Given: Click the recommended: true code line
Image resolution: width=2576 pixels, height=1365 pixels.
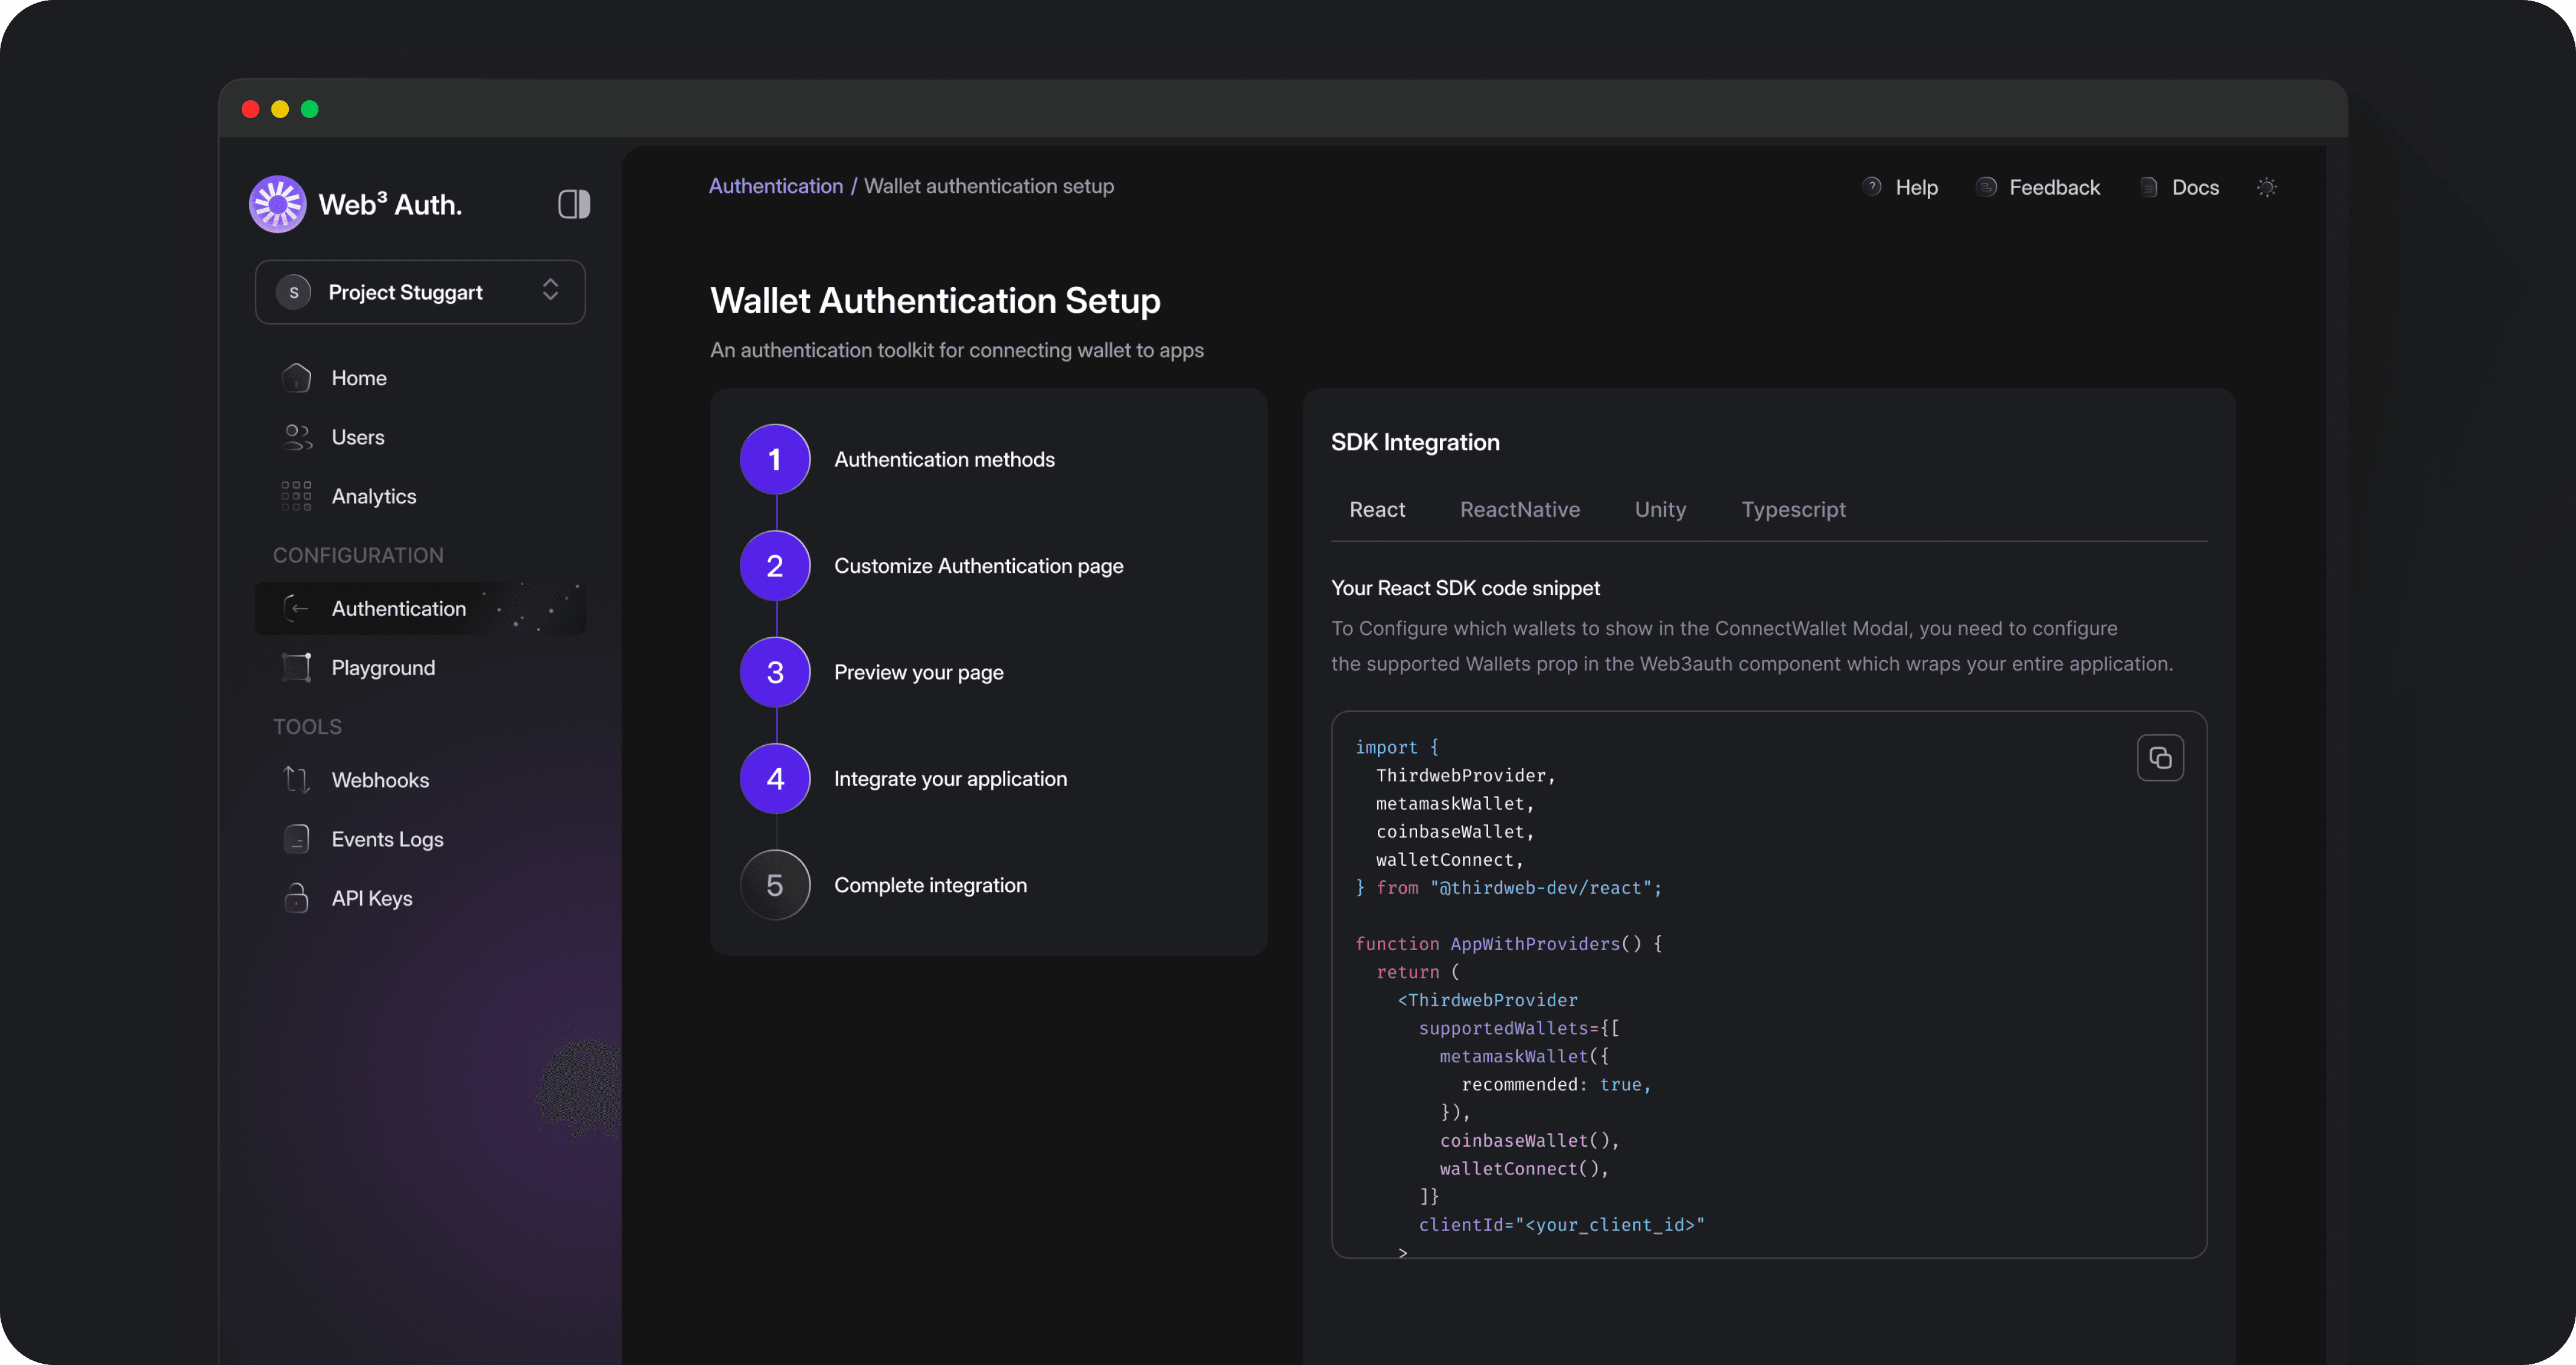Looking at the screenshot, I should [x=1555, y=1084].
